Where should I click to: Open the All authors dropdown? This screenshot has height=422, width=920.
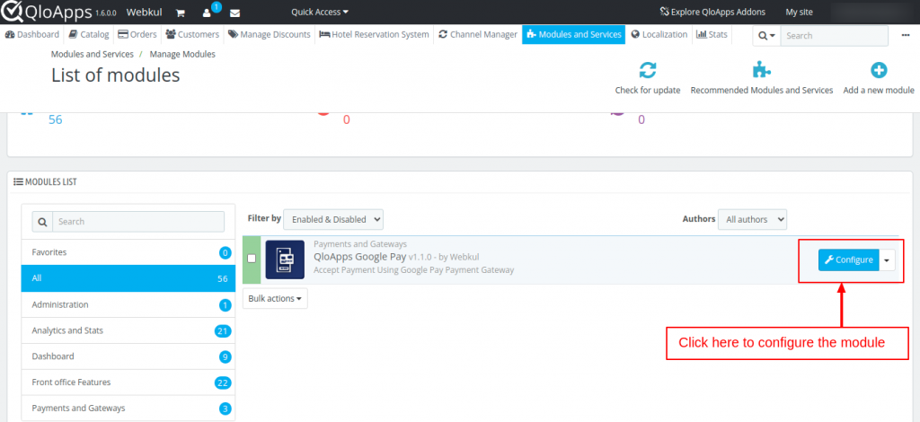point(752,219)
